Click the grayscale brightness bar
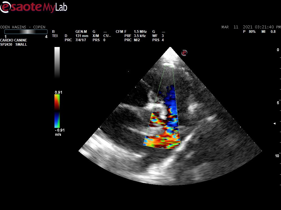Viewport: 281px width, 210px height. pos(57,62)
